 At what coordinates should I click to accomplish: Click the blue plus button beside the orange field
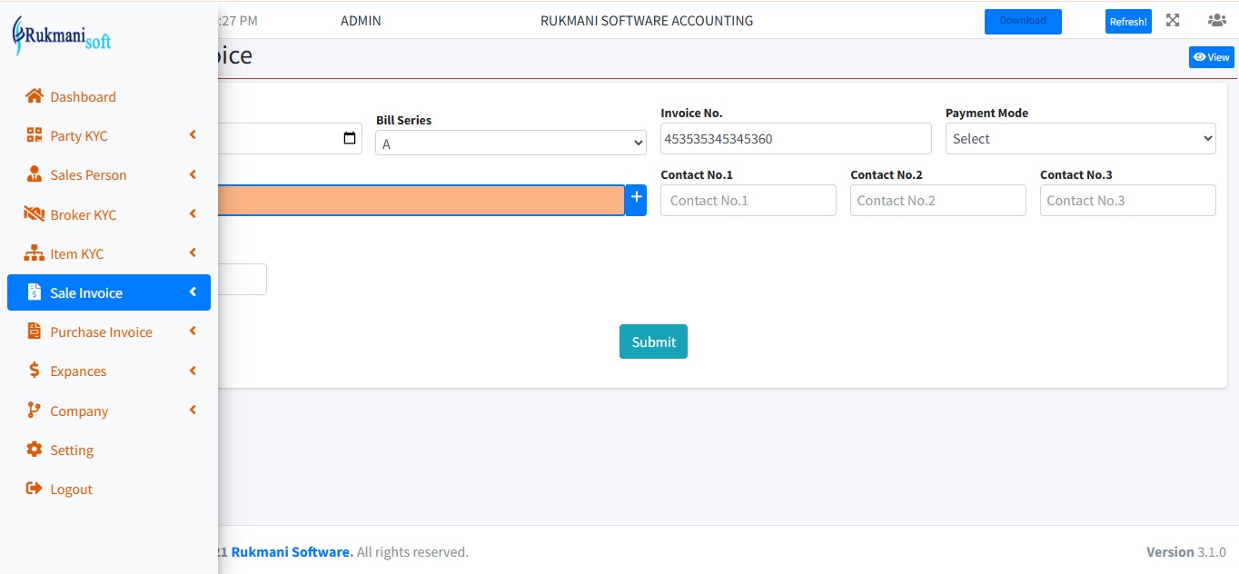pyautogui.click(x=636, y=200)
